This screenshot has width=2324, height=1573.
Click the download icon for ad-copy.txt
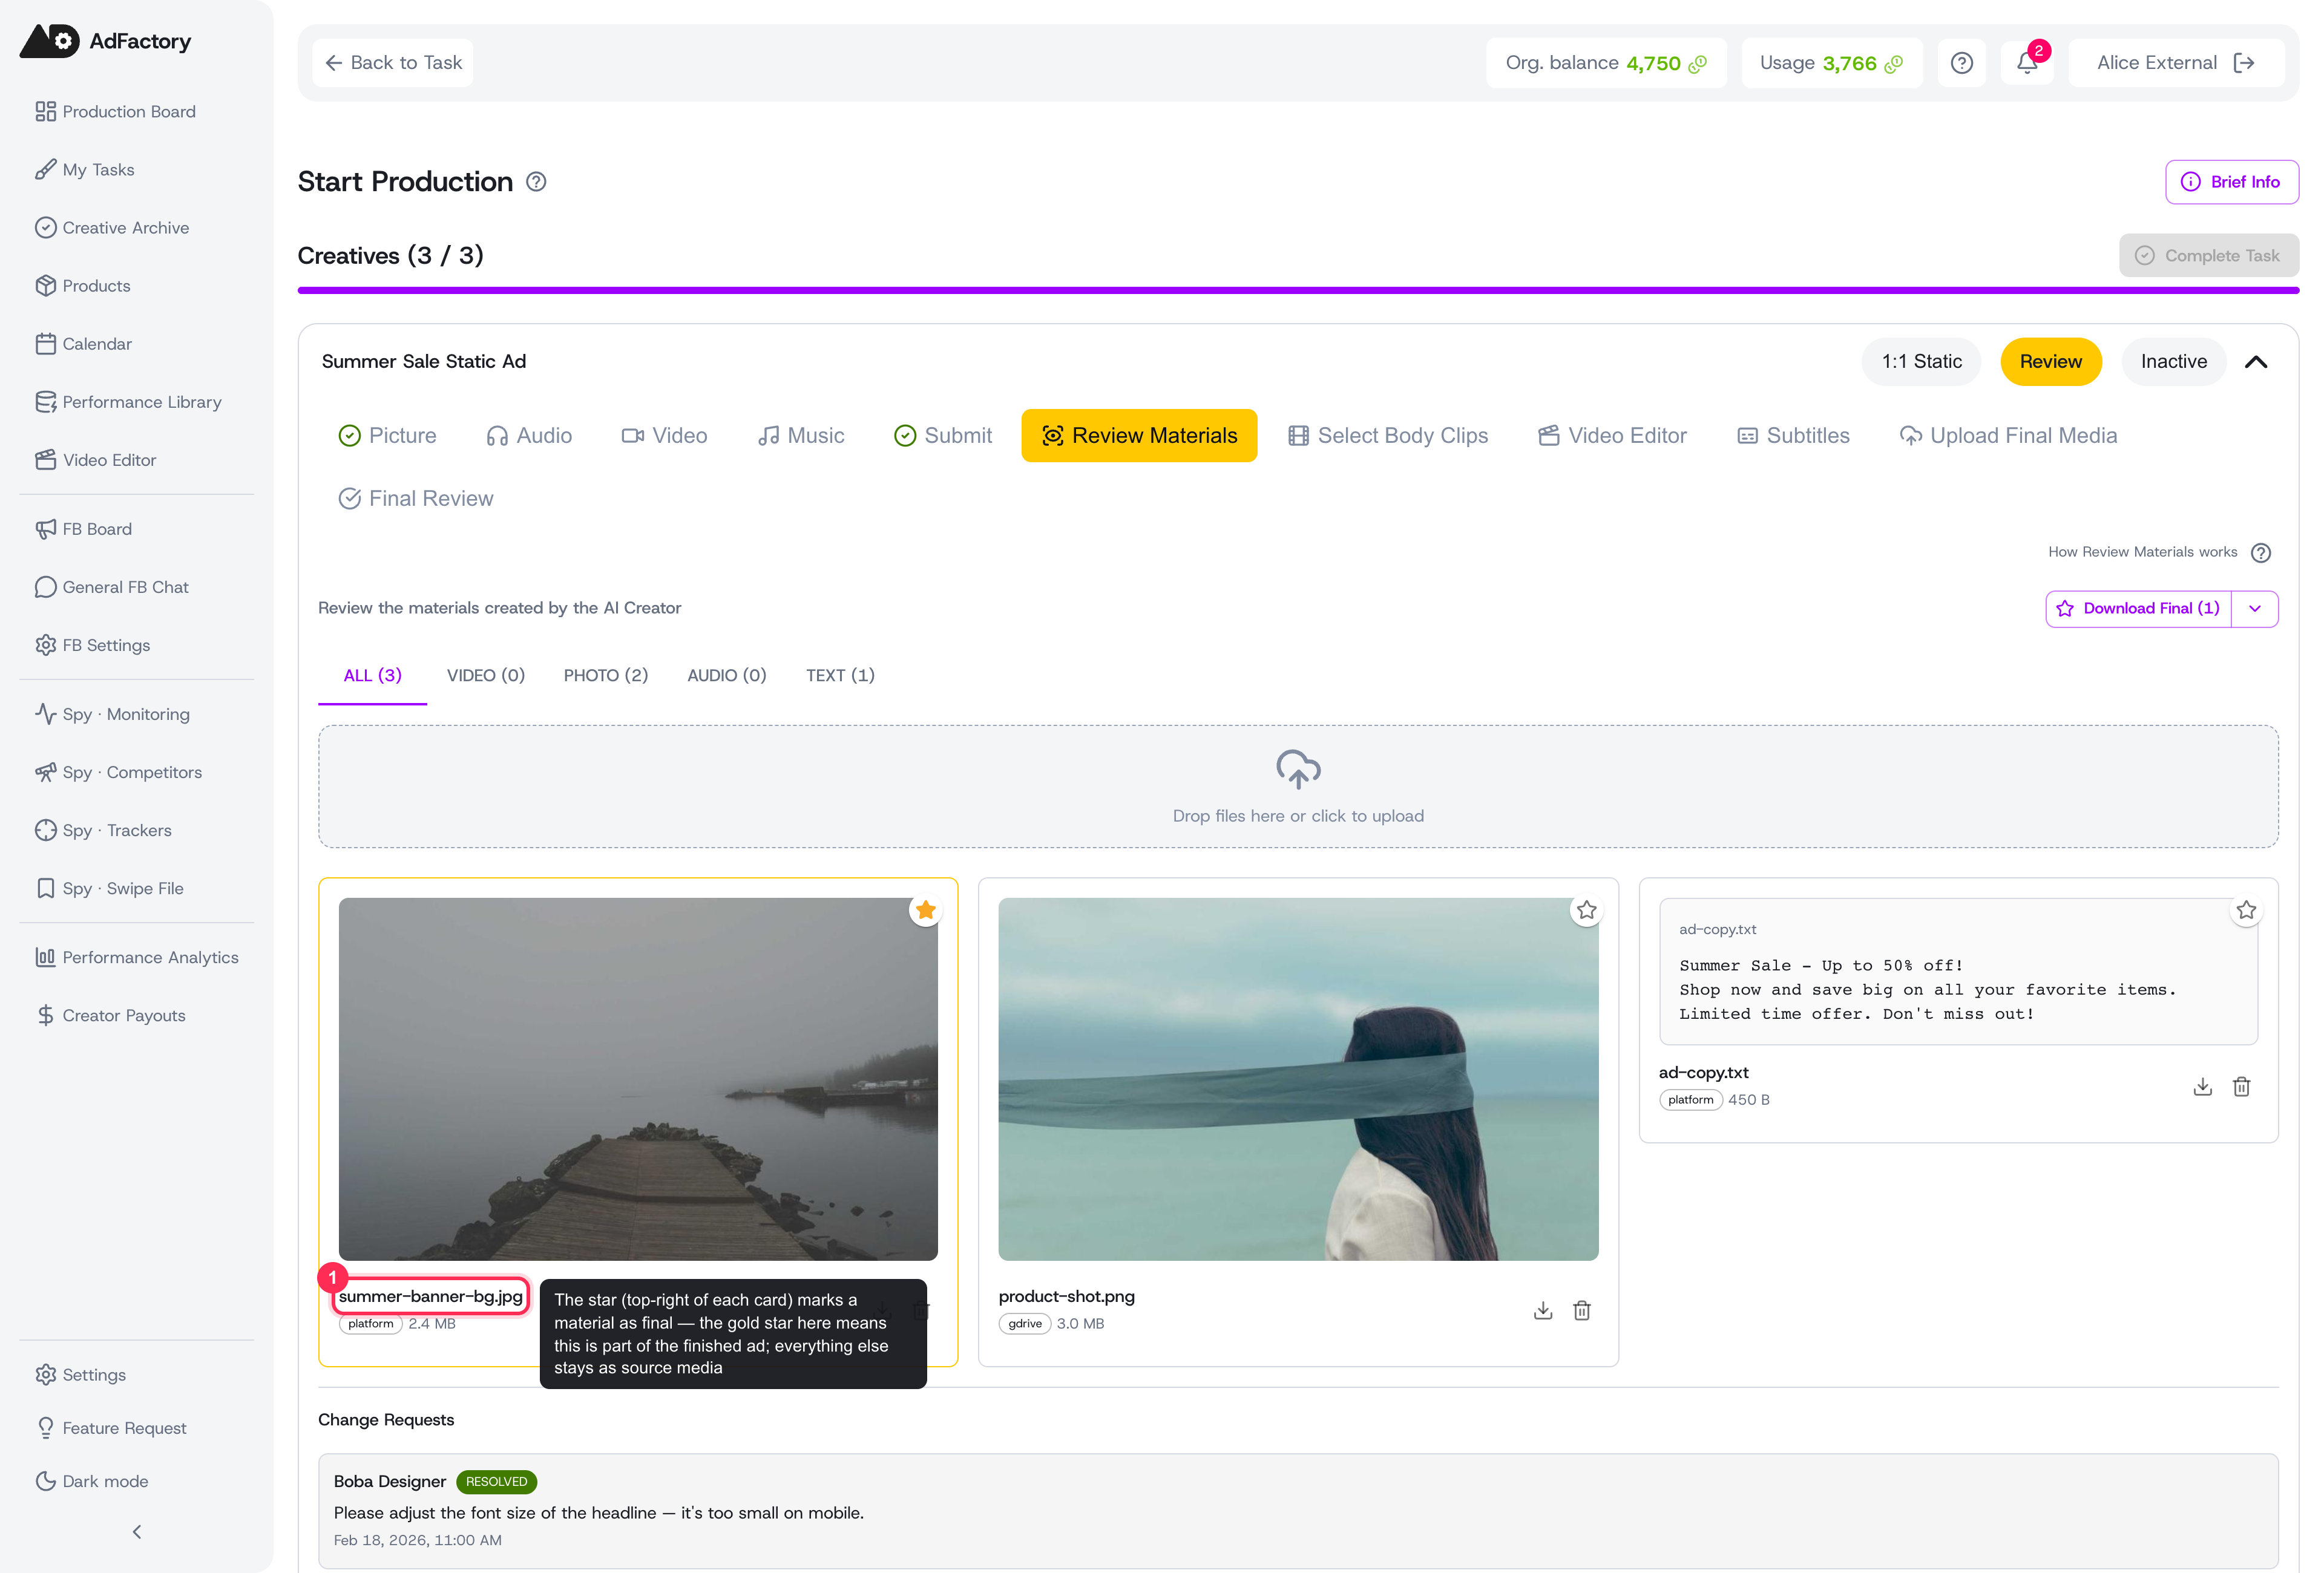tap(2203, 1087)
